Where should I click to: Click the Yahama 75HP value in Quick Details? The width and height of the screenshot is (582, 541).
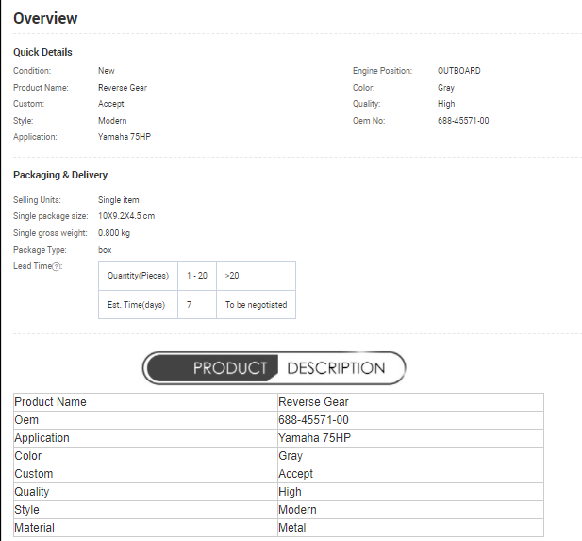pos(124,137)
